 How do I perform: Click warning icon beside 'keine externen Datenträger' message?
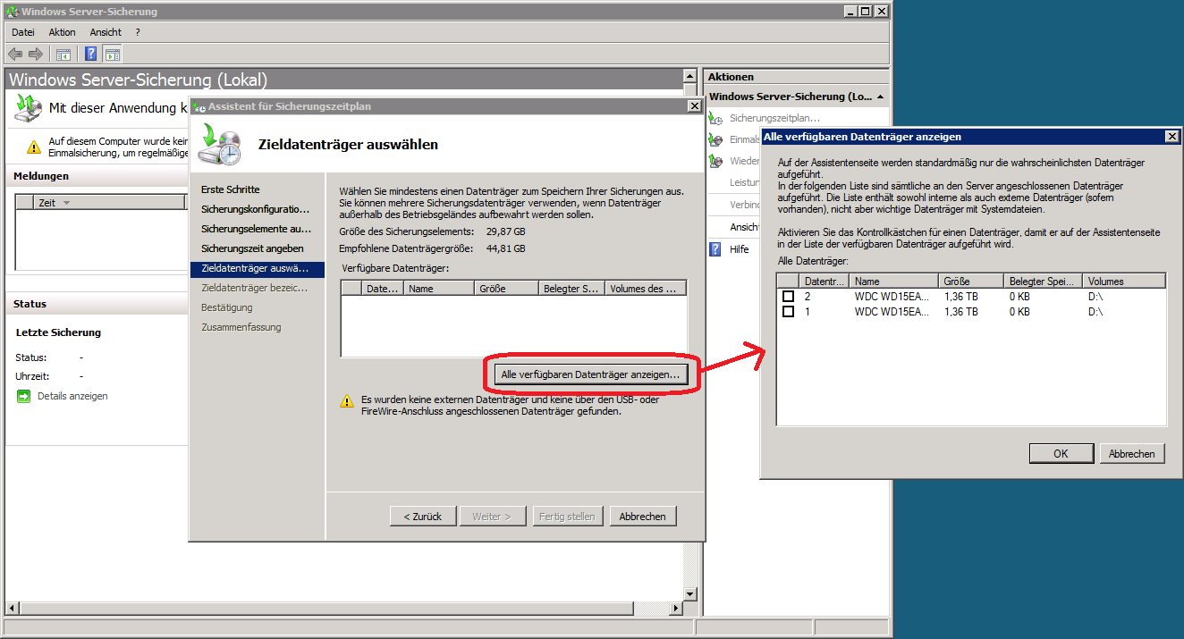[347, 401]
